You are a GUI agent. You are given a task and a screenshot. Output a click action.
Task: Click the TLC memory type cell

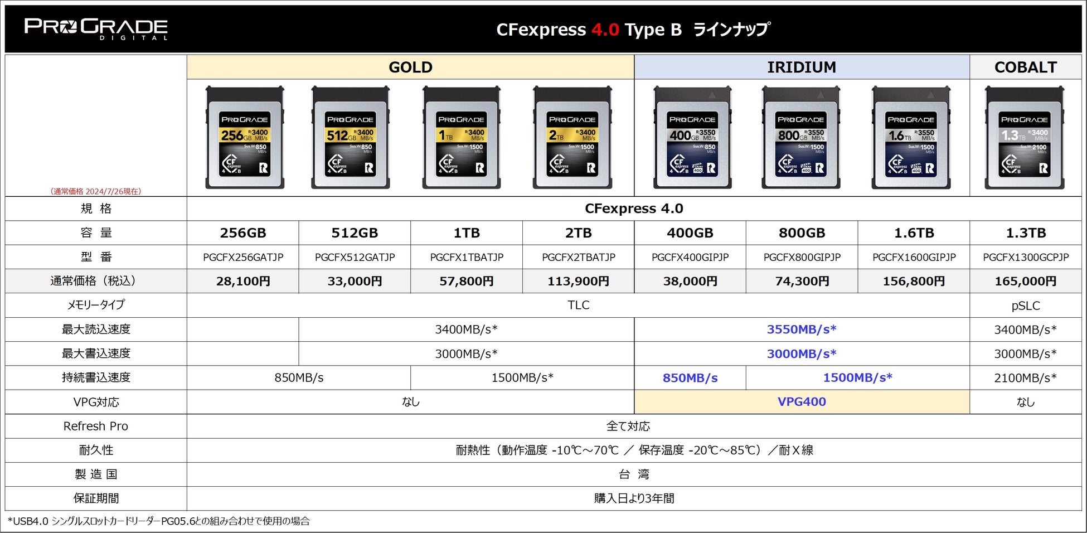[x=578, y=305]
